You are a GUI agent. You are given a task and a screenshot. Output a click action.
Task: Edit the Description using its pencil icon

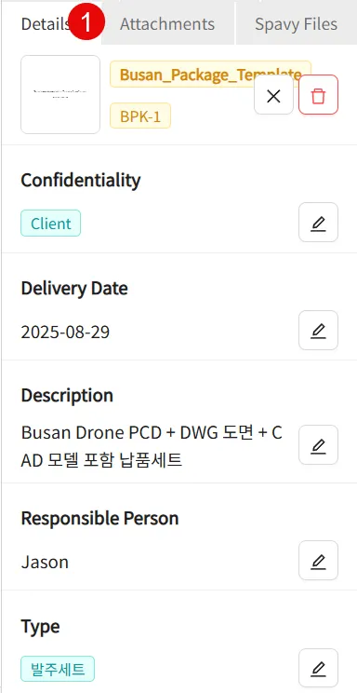pyautogui.click(x=318, y=445)
